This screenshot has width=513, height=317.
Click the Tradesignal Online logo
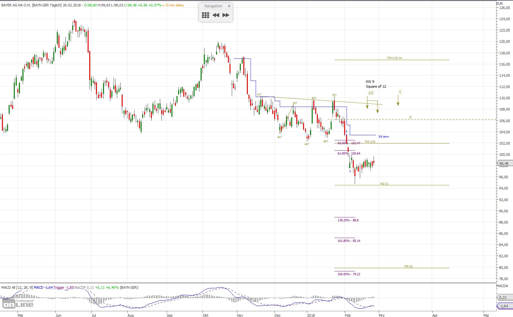pos(18,303)
